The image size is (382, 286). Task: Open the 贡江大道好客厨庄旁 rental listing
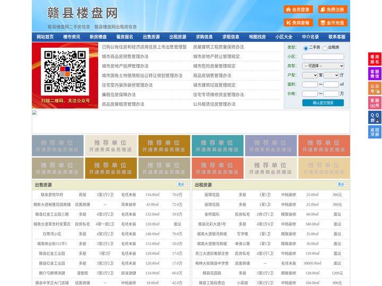point(212,253)
